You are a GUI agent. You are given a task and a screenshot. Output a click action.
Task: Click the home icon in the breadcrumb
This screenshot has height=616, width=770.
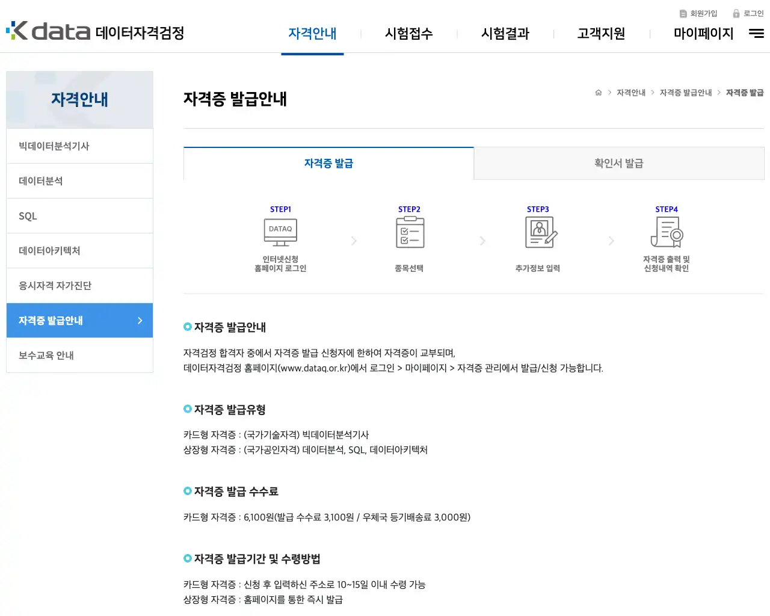pos(598,92)
